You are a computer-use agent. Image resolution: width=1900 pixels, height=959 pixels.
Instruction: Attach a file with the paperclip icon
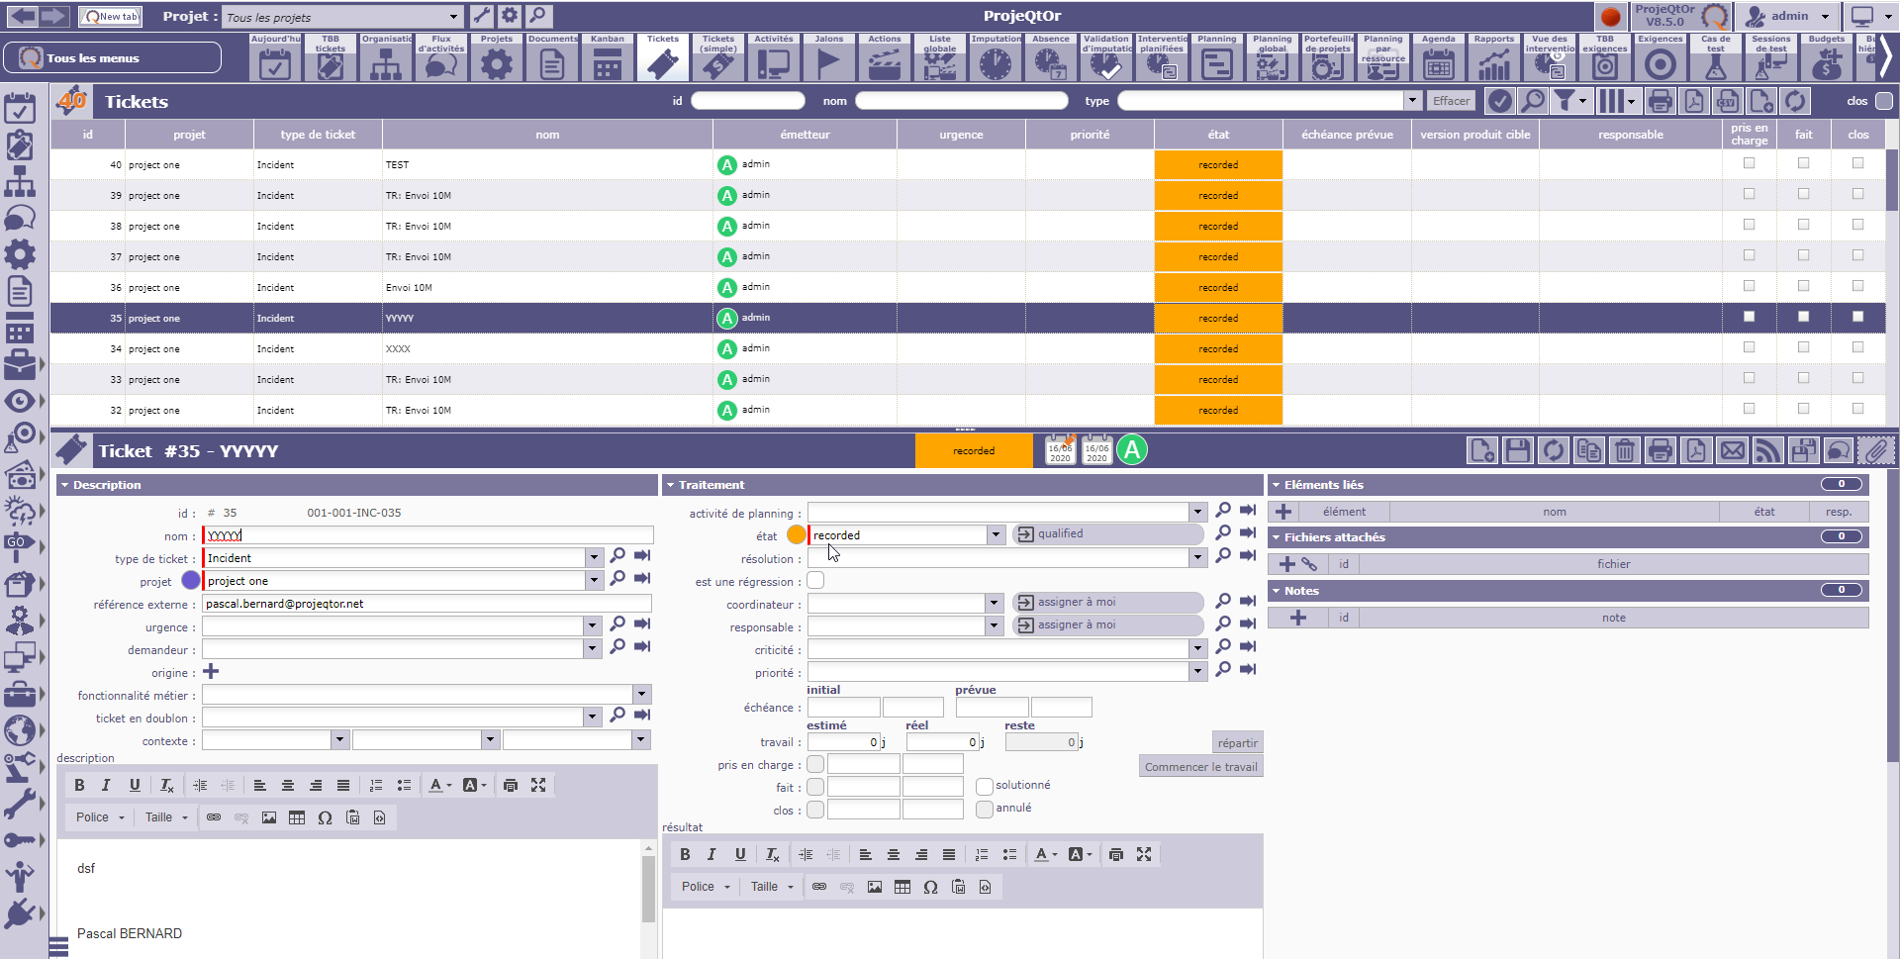pyautogui.click(x=1875, y=451)
